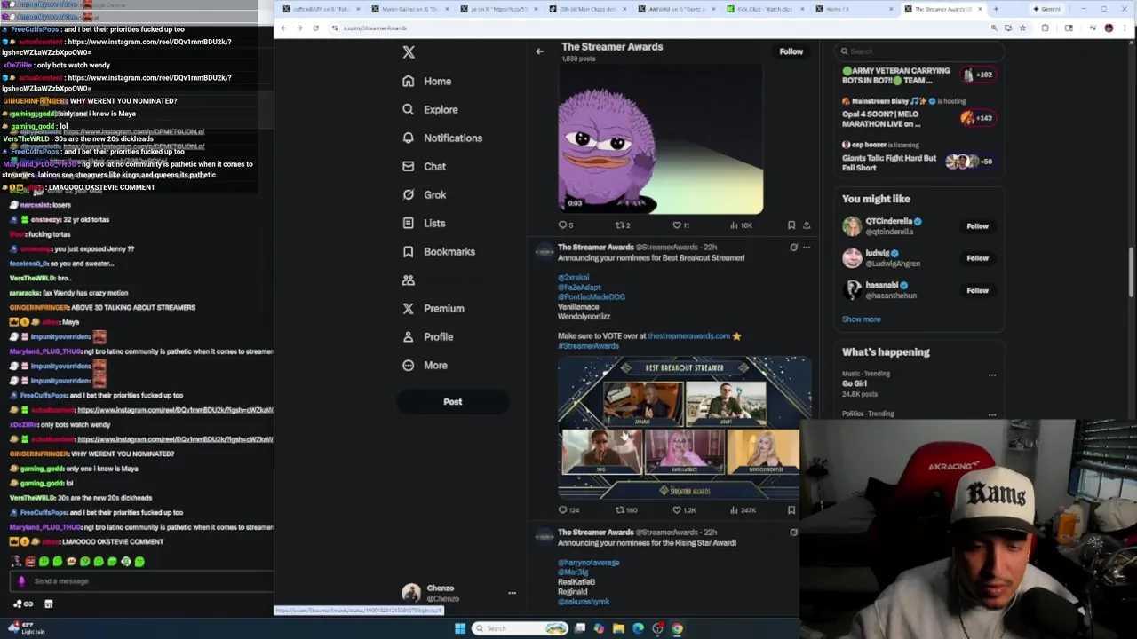Open Grok icon on Rising Star post
This screenshot has width=1137, height=639.
tap(793, 532)
